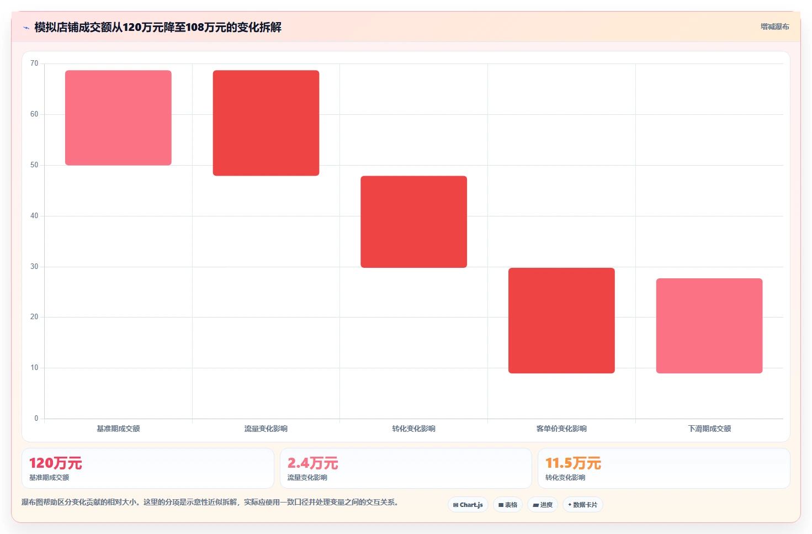Click the x-axis label 客单价变化影响
The height and width of the screenshot is (534, 812).
coord(561,429)
